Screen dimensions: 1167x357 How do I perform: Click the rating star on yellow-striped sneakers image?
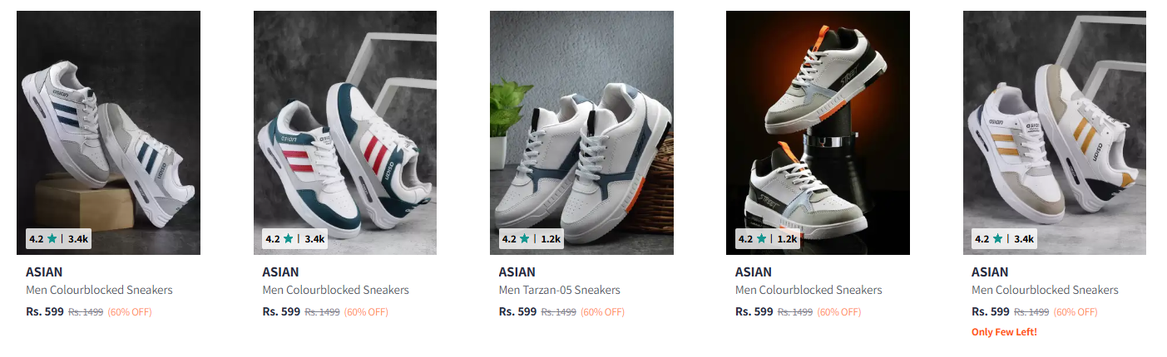pyautogui.click(x=997, y=239)
